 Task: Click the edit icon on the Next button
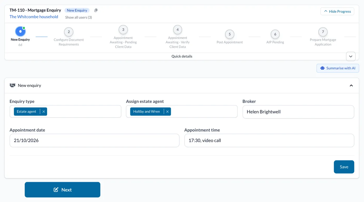[56, 190]
